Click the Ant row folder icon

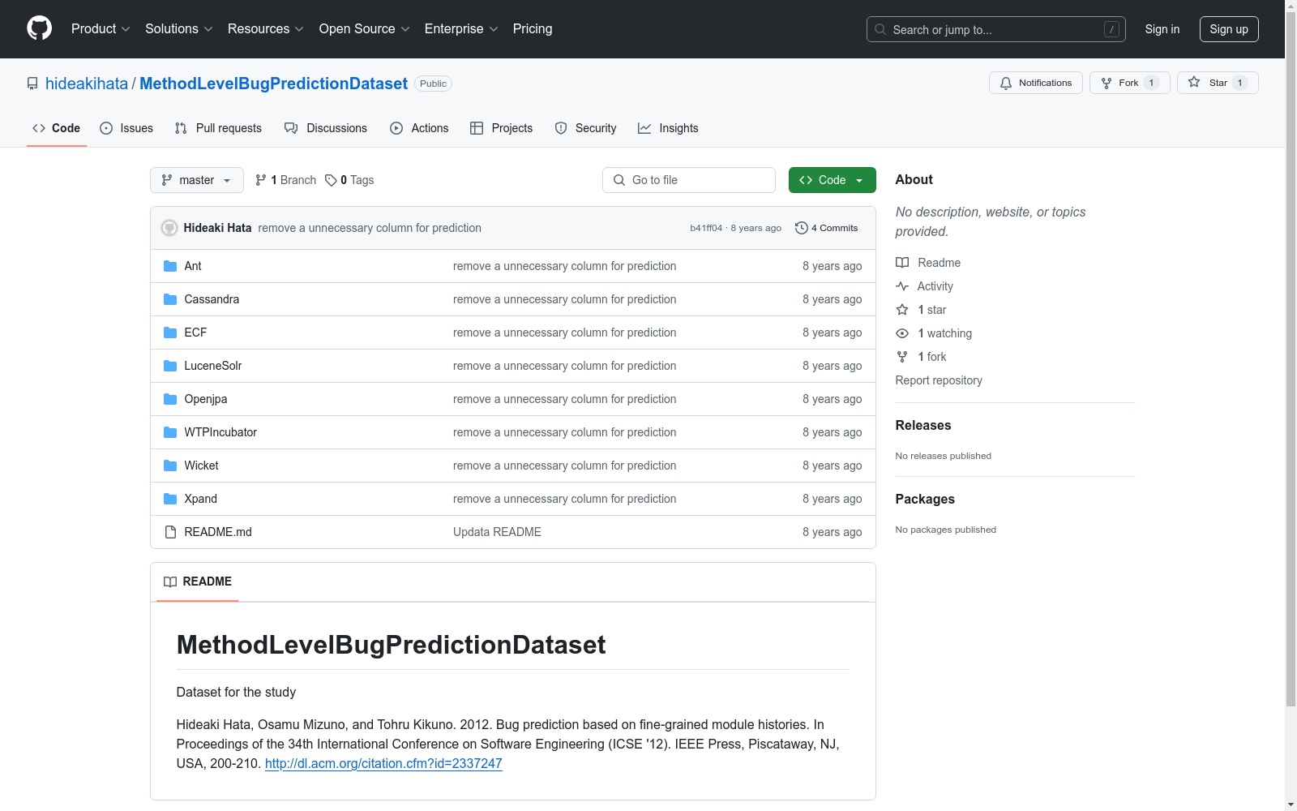pos(170,266)
